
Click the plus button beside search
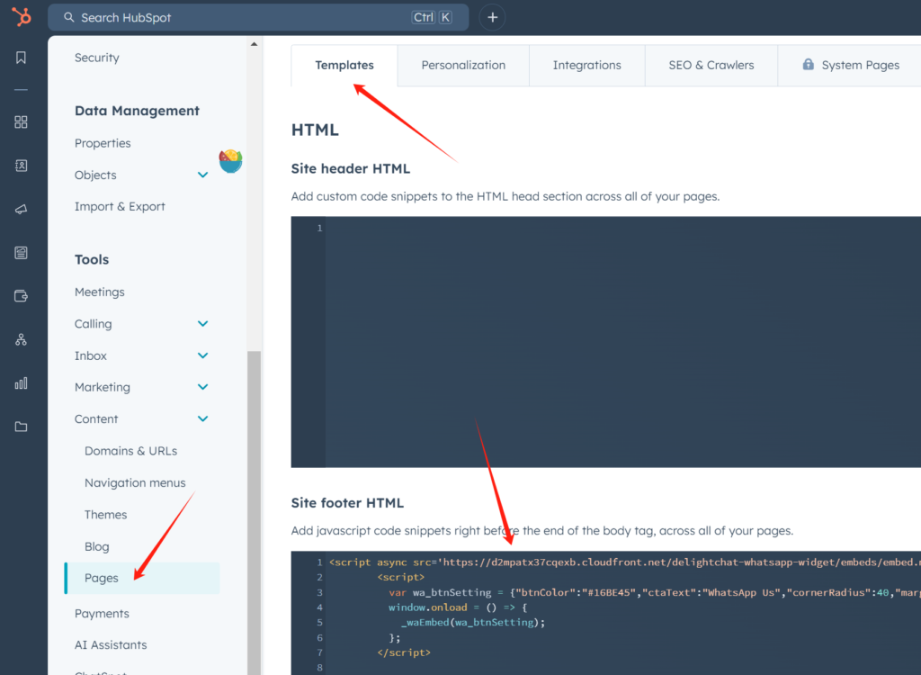(492, 17)
